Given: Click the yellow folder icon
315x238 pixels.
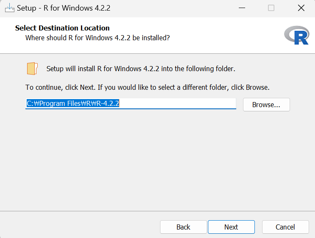Looking at the screenshot, I should point(32,69).
